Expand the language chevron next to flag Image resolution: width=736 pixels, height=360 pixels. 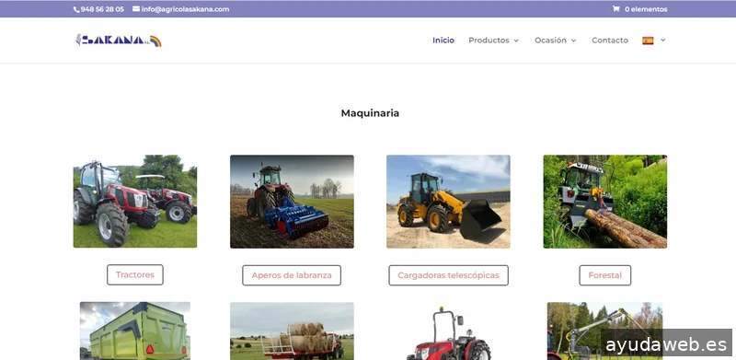point(662,41)
